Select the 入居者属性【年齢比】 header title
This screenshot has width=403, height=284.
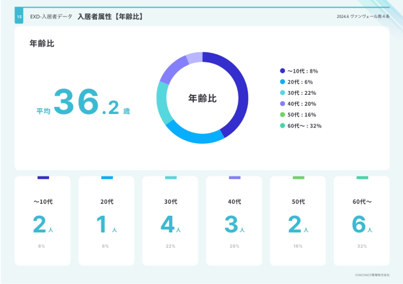tap(110, 17)
